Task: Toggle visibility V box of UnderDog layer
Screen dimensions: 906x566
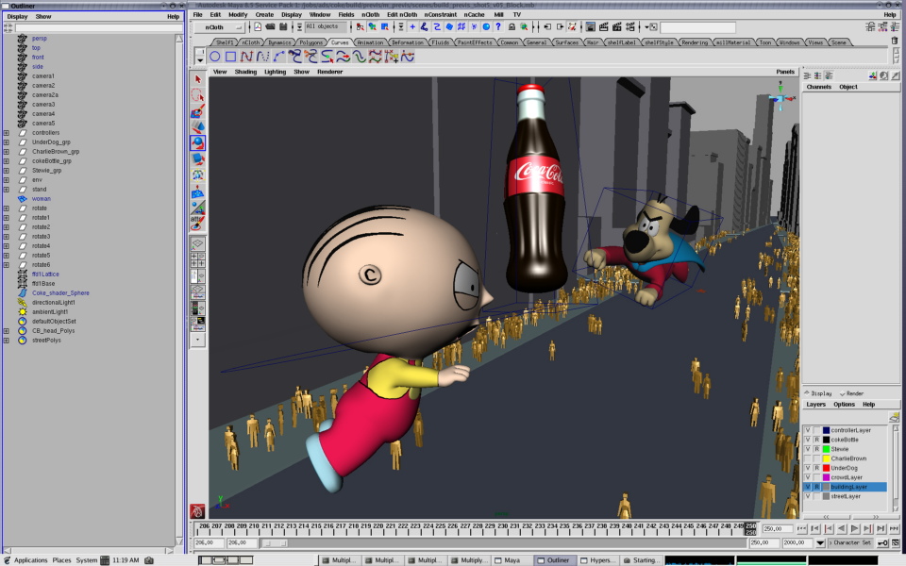Action: [x=807, y=468]
